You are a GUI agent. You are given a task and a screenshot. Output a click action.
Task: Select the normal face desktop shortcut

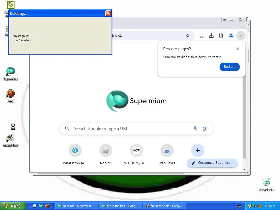11,141
